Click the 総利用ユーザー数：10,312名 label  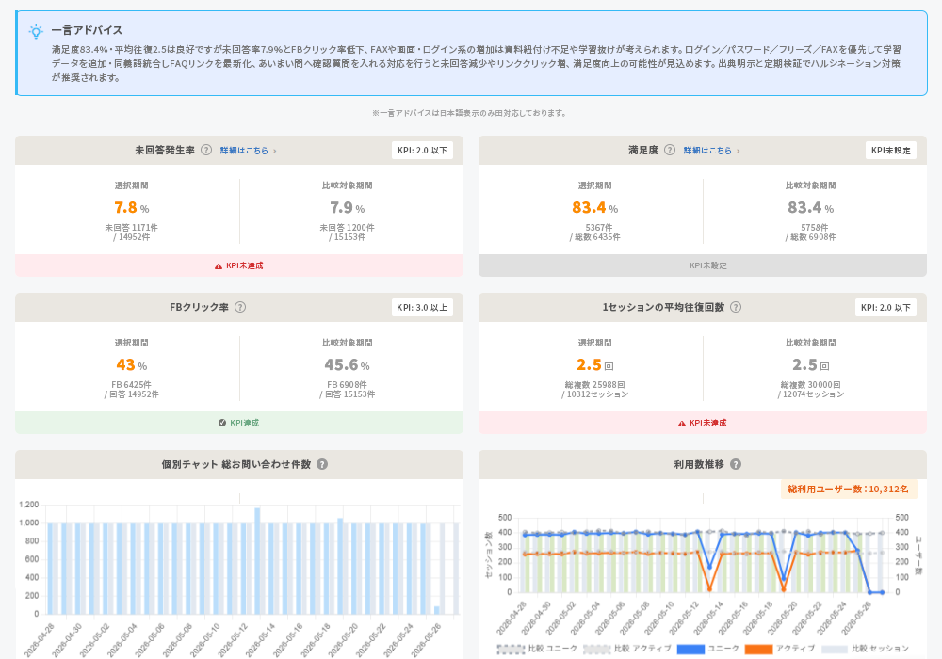pos(849,490)
